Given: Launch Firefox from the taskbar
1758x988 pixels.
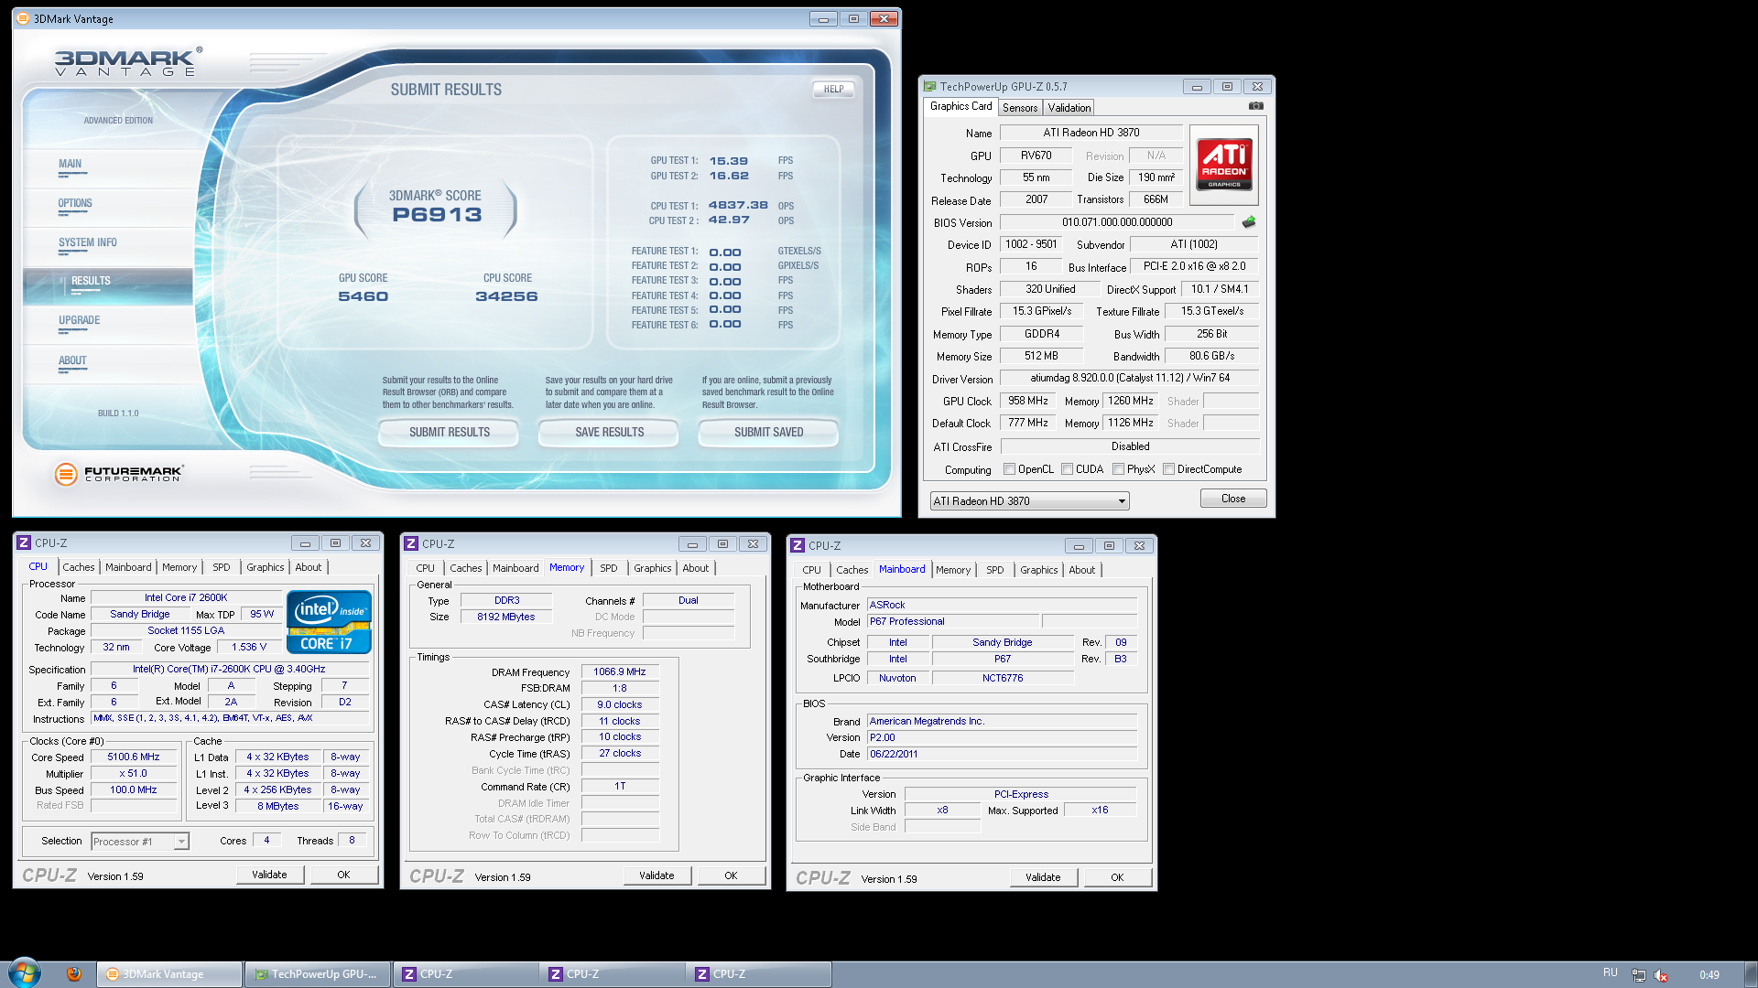Looking at the screenshot, I should pos(74,974).
